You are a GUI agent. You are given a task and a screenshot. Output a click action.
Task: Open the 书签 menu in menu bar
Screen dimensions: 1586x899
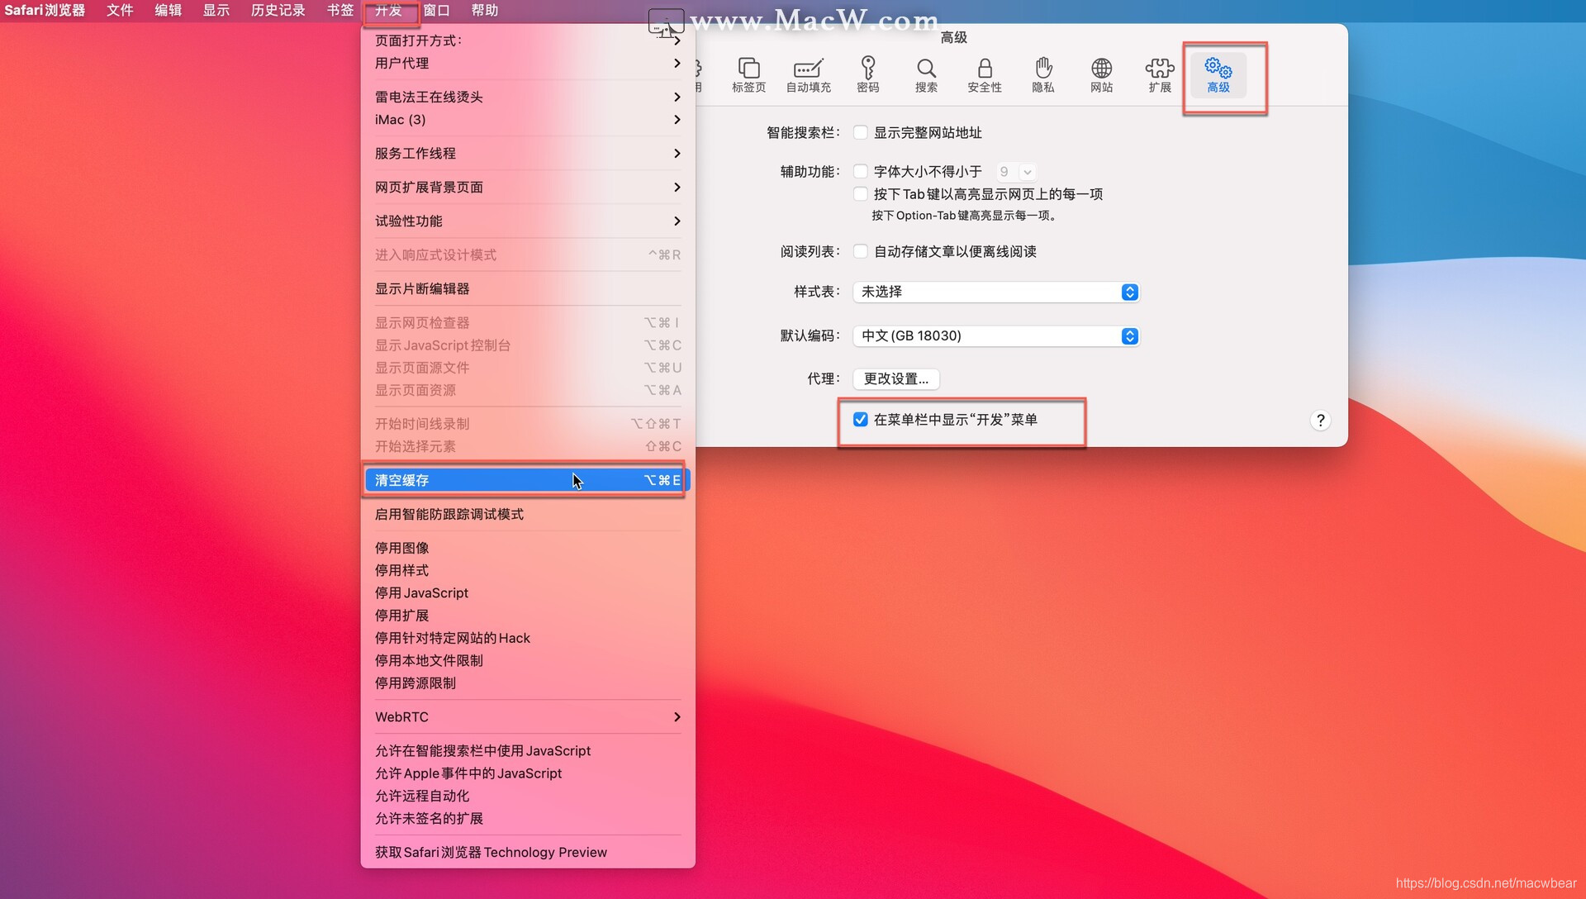340,10
